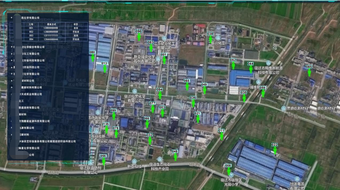The image size is (340, 190).
Task: Expand the 印染科技有限公司 tree entry
Action: (x=11, y=67)
